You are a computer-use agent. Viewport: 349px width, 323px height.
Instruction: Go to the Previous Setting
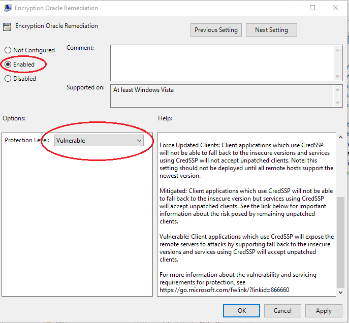coord(216,30)
